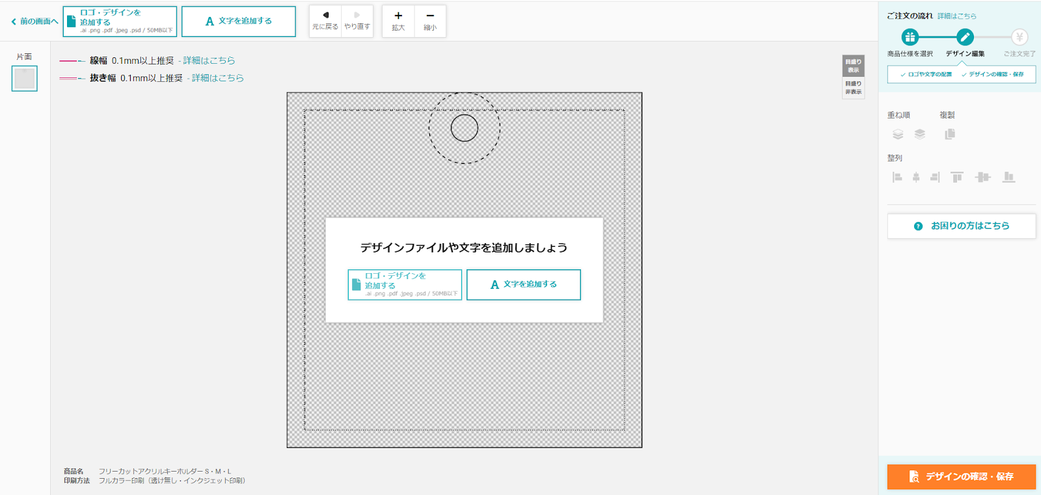Align objects to the left edge
1041x495 pixels.
tap(897, 177)
